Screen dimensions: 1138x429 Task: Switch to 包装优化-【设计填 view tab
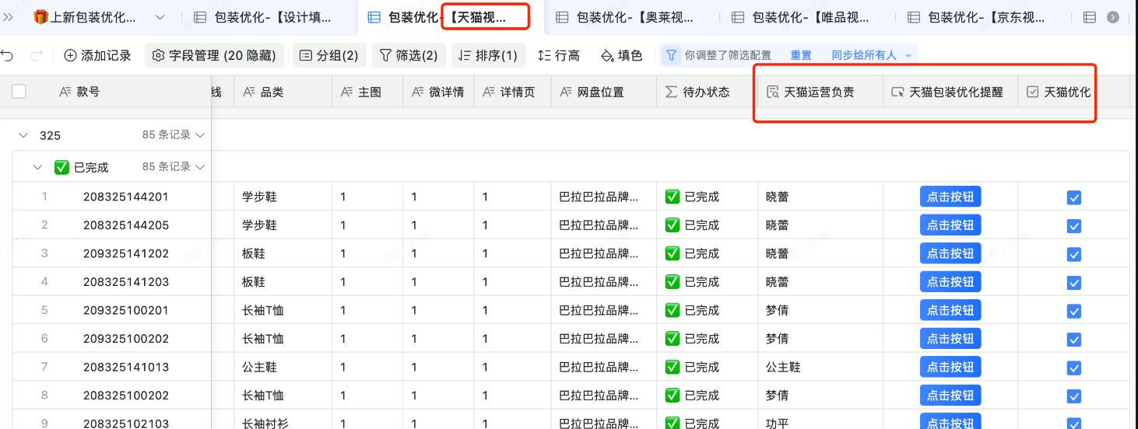pyautogui.click(x=264, y=17)
